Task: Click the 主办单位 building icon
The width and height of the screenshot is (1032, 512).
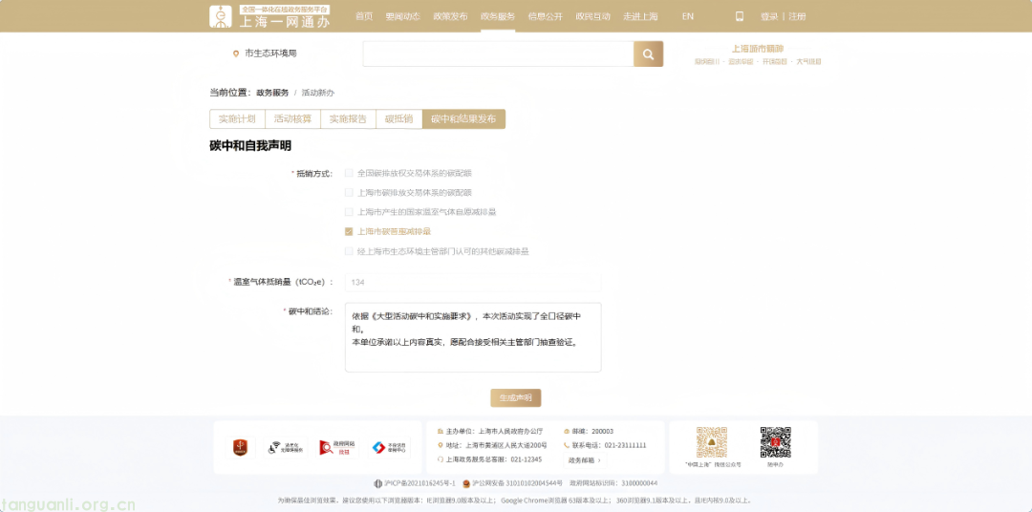Action: click(441, 431)
